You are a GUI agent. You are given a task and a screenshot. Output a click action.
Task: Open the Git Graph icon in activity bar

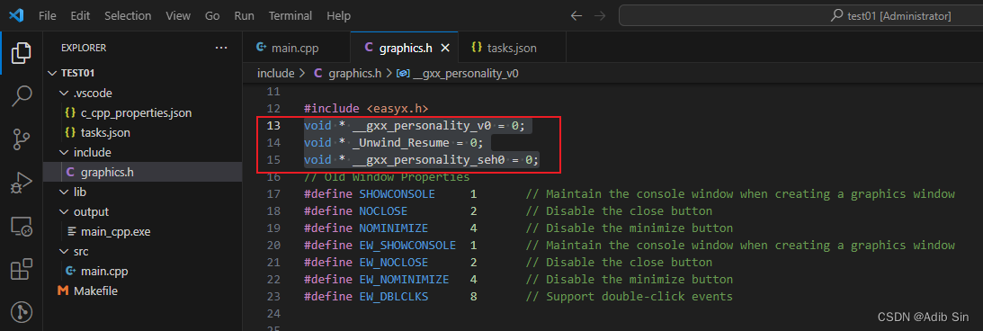tap(22, 311)
